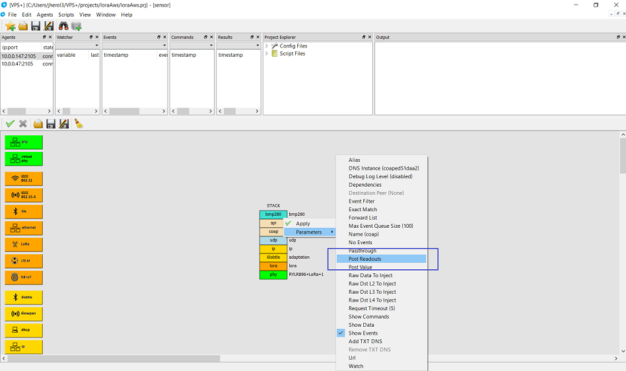Viewport: 626px width, 371px height.
Task: Click the star new project icon
Action: click(x=10, y=26)
